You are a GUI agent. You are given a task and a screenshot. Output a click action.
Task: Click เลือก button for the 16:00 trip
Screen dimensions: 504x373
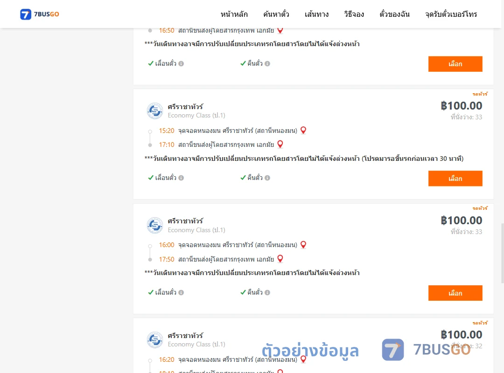[455, 293]
